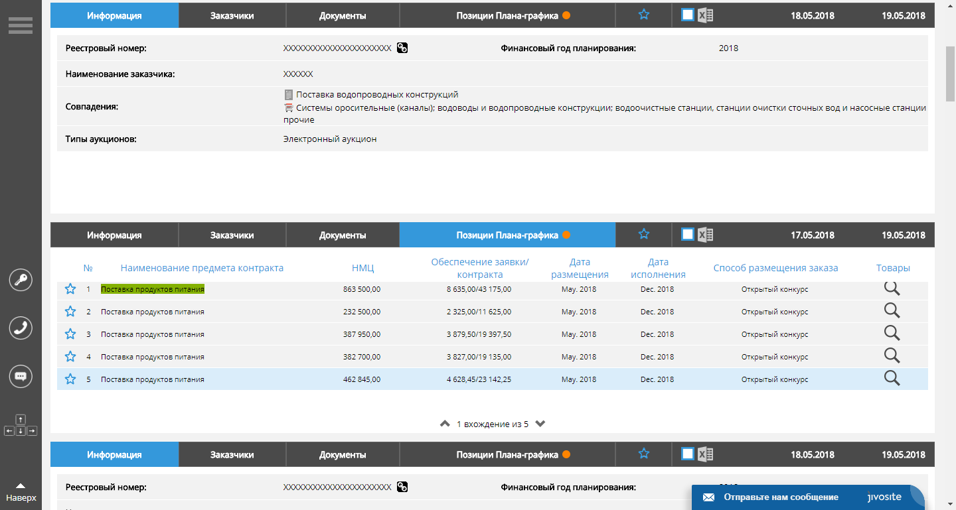
Task: Click the down arrow key navigation icon
Action: [21, 431]
